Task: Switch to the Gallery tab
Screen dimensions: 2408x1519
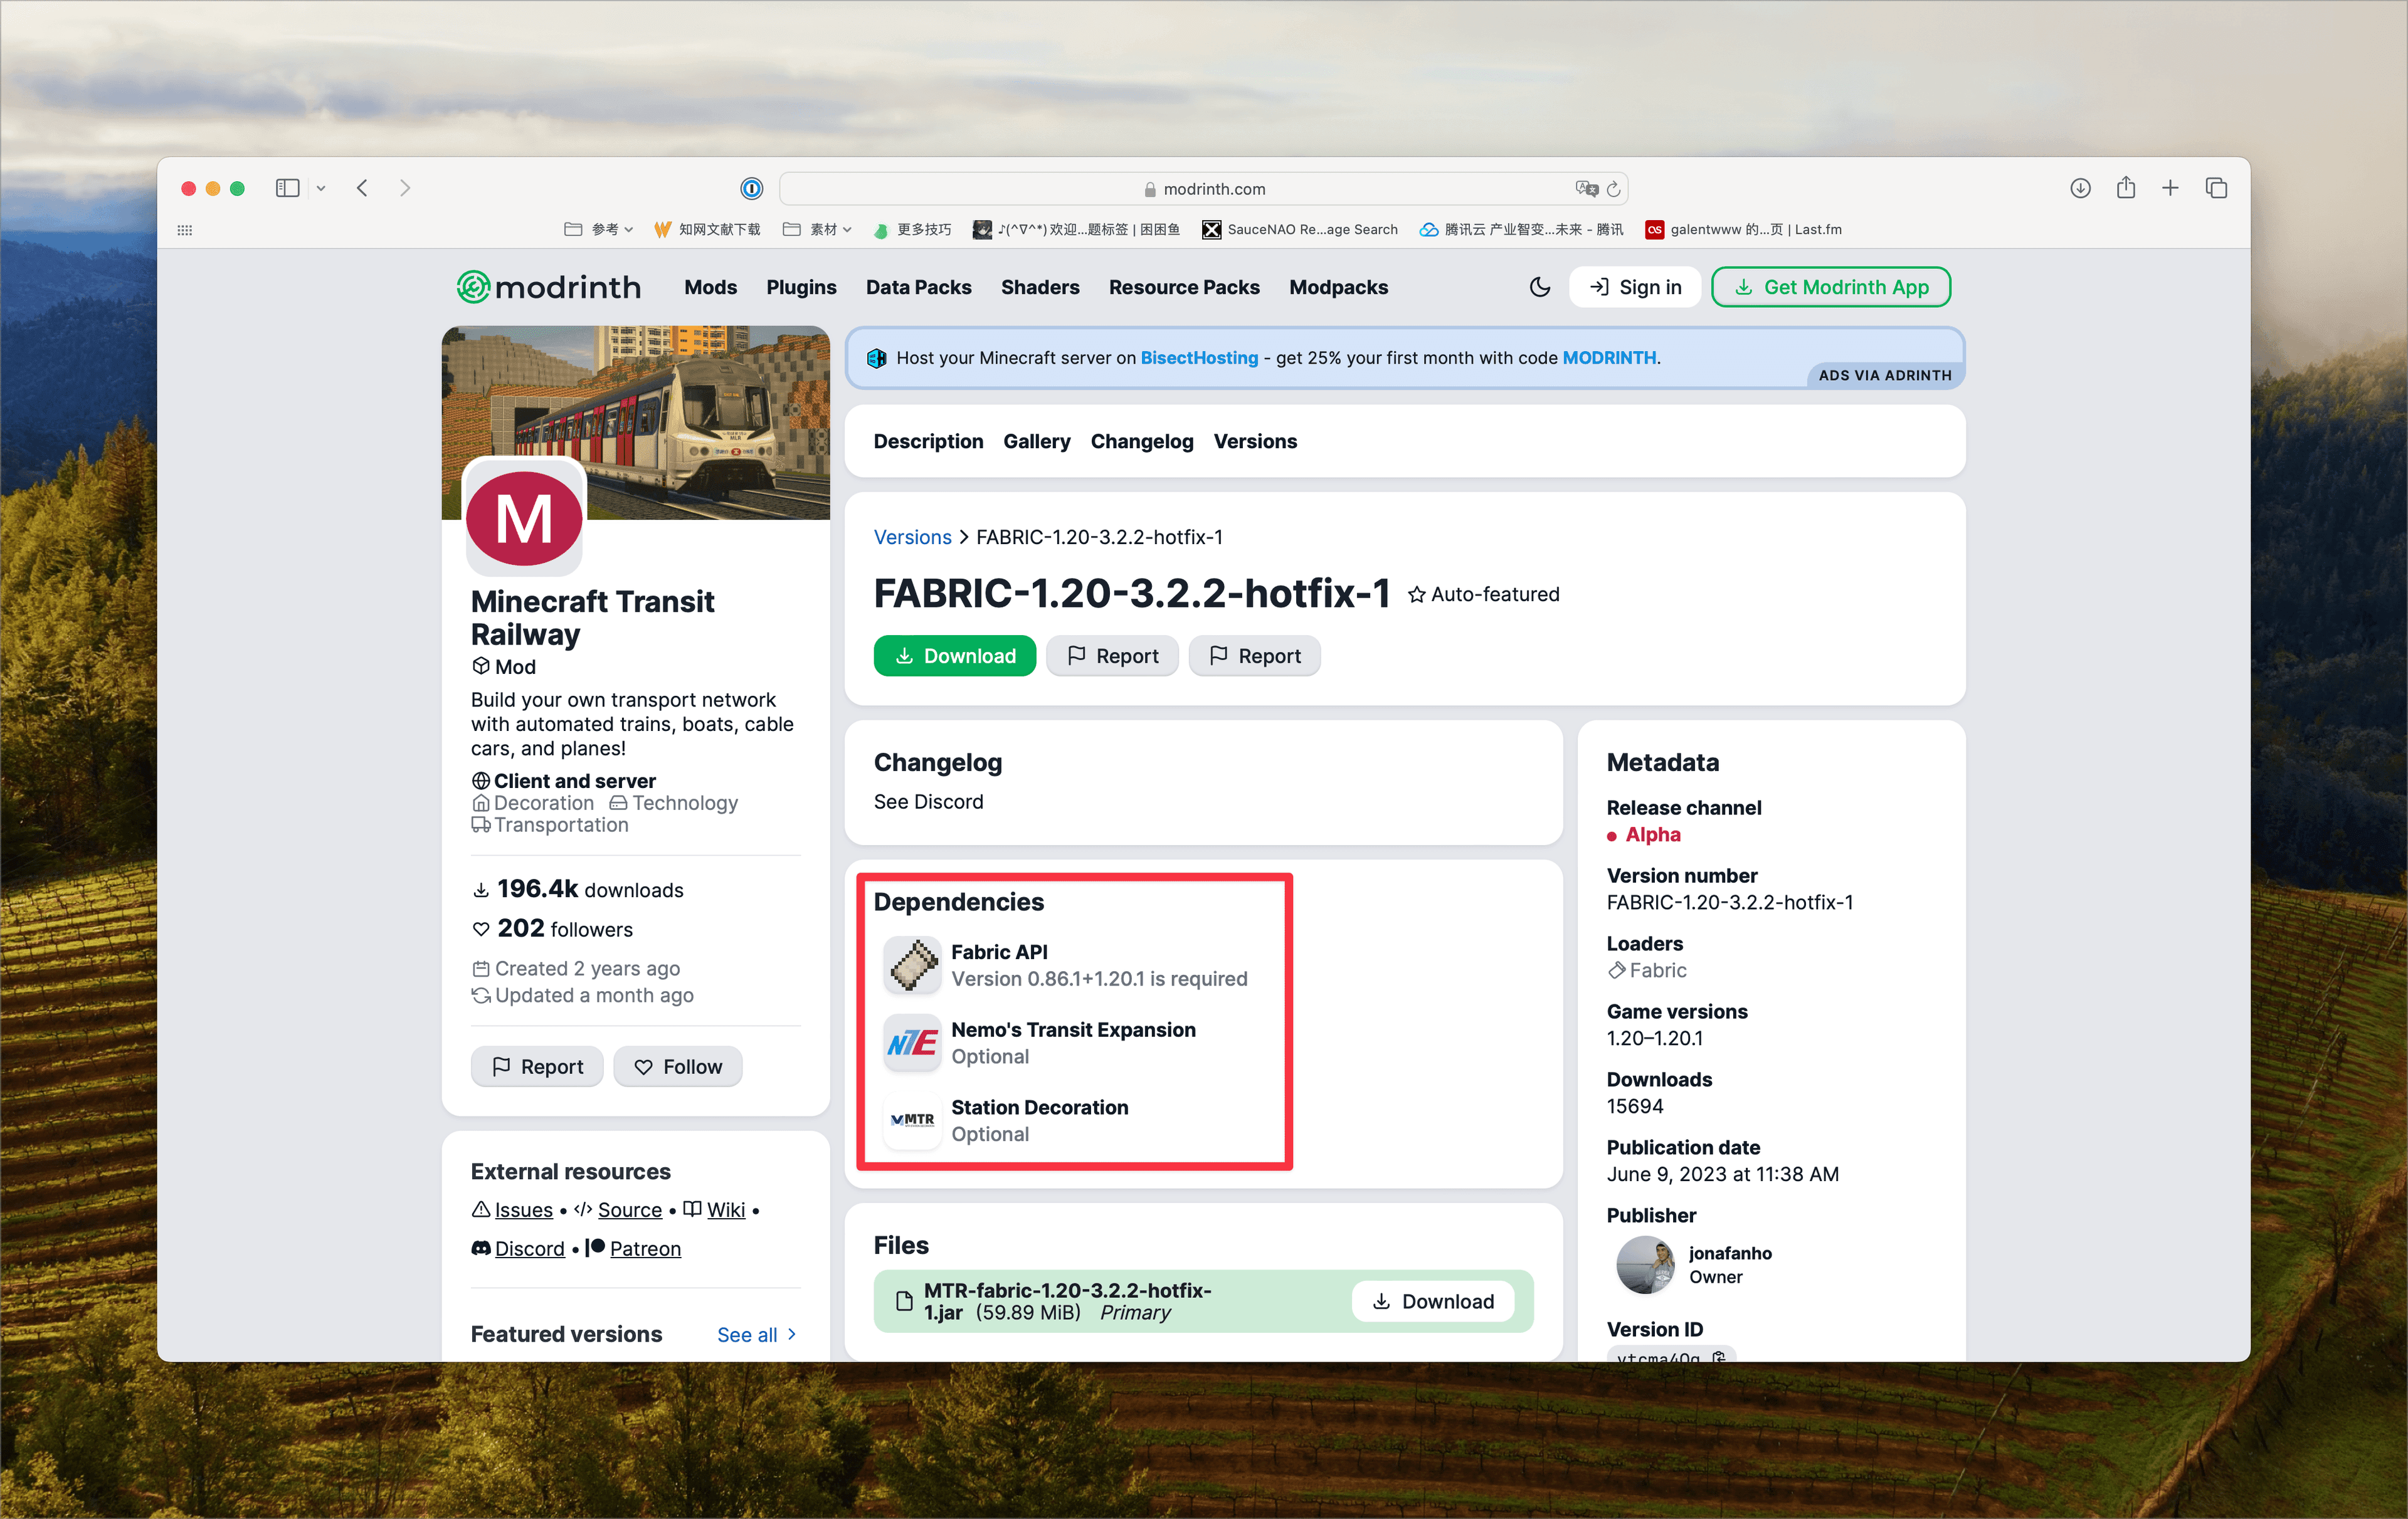Action: pyautogui.click(x=1036, y=441)
